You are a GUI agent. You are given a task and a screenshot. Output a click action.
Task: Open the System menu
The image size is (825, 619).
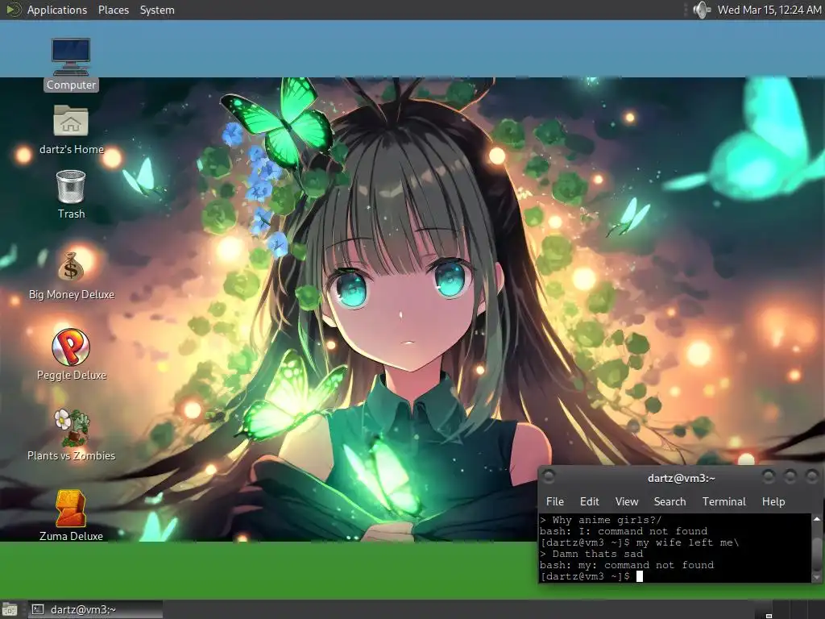pyautogui.click(x=157, y=10)
